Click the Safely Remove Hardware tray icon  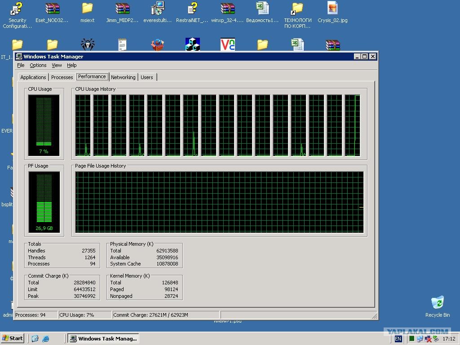click(436, 339)
